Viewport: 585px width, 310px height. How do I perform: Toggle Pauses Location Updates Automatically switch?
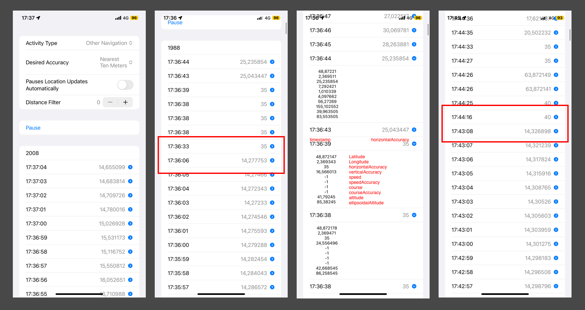125,85
